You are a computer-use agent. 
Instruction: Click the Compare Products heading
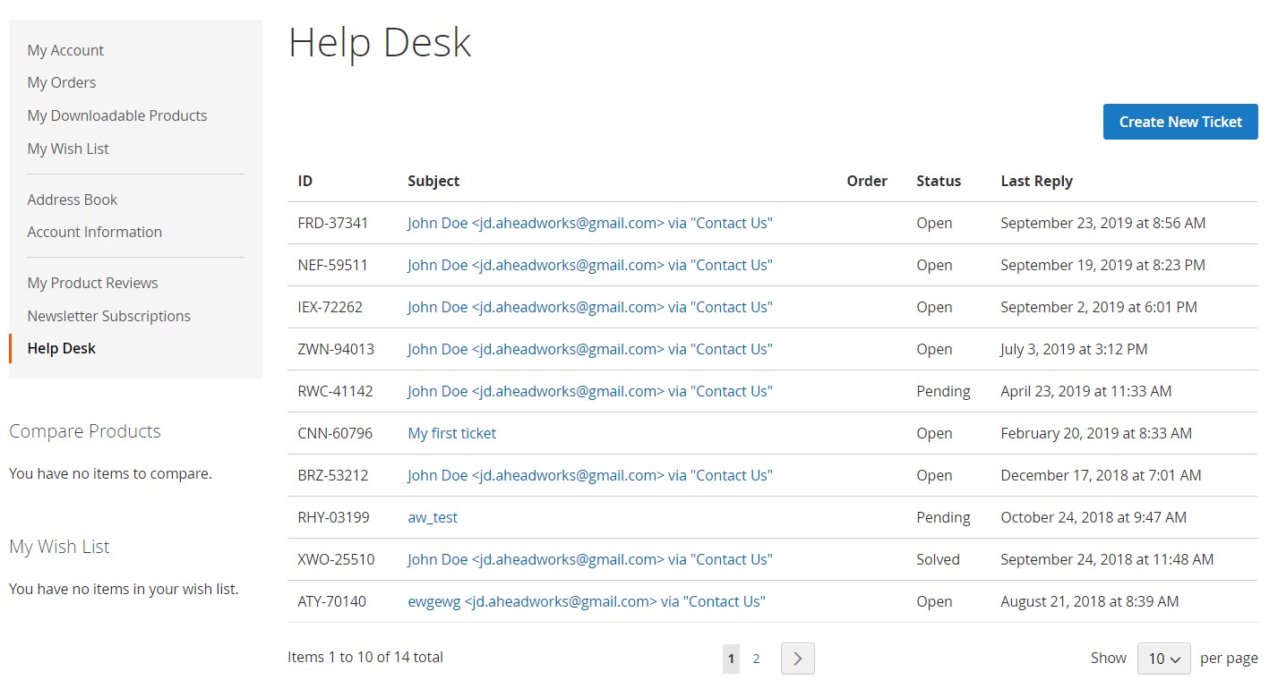click(x=85, y=431)
